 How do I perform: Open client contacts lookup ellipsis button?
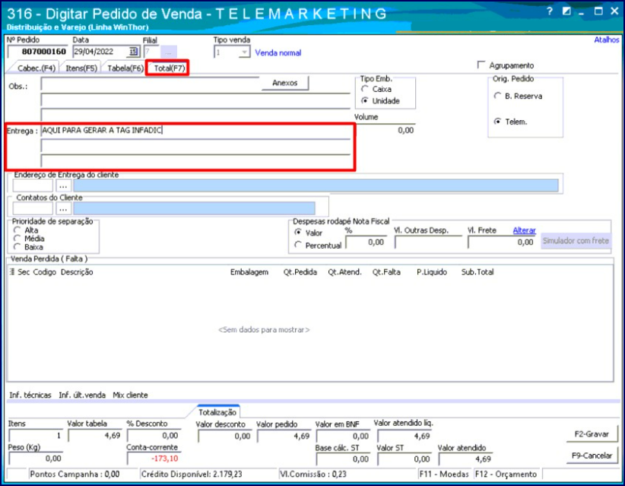tap(63, 208)
